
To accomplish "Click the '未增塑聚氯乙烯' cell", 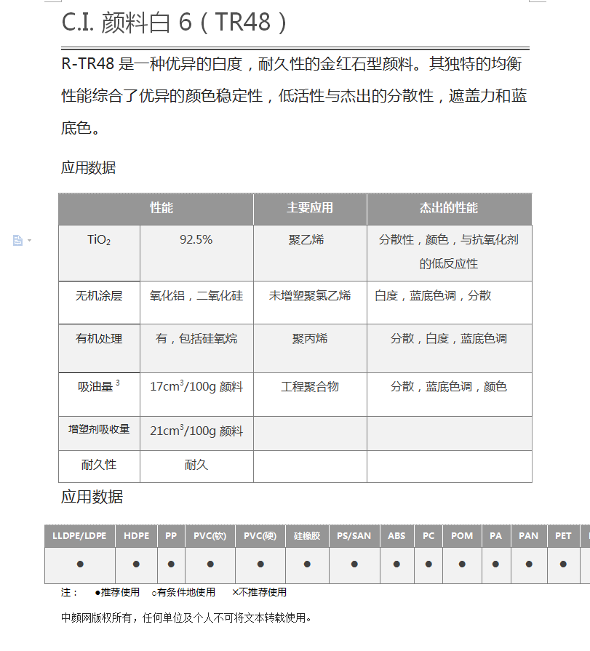I will 310,295.
